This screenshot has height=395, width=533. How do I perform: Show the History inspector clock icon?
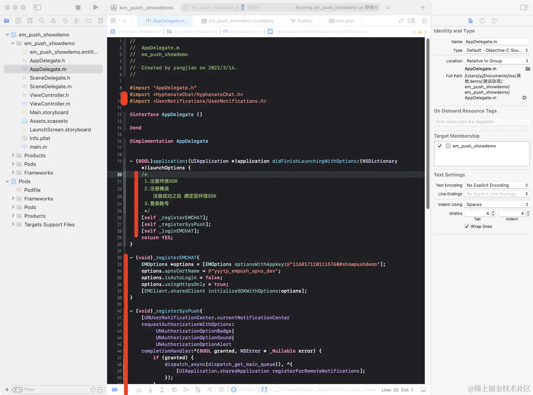(482, 21)
